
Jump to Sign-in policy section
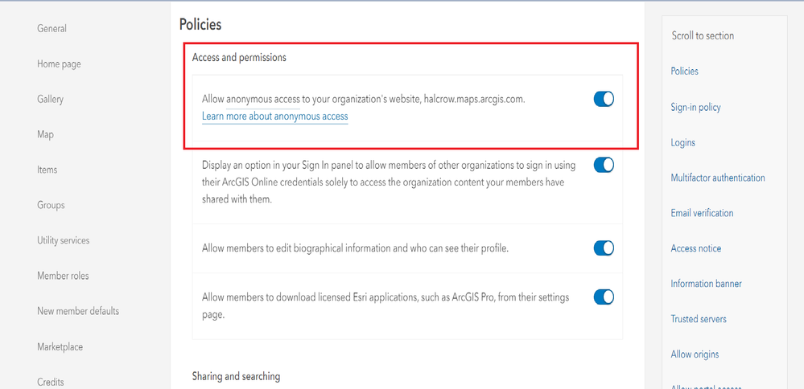point(695,108)
